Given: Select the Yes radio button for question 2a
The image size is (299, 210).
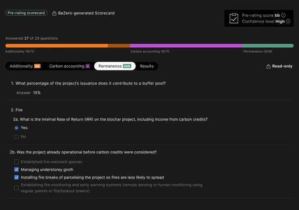Looking at the screenshot, I should coord(16,128).
